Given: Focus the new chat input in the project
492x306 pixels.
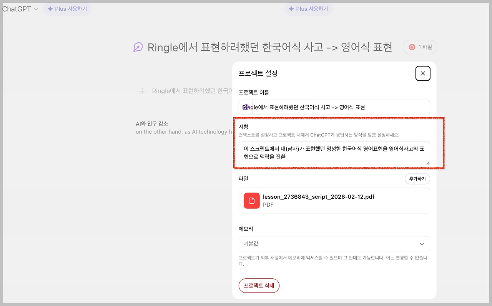Looking at the screenshot, I should (192, 91).
